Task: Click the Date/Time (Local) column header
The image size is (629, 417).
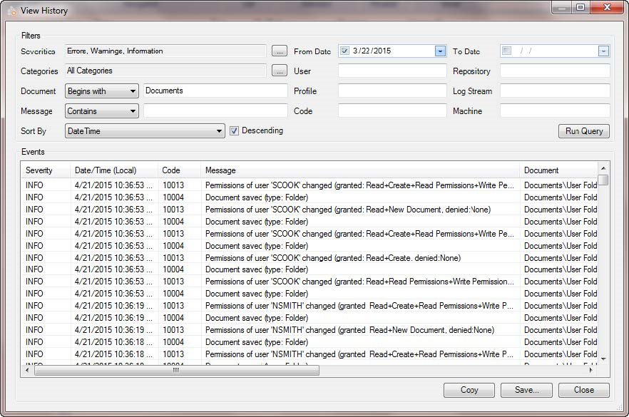Action: pyautogui.click(x=106, y=170)
